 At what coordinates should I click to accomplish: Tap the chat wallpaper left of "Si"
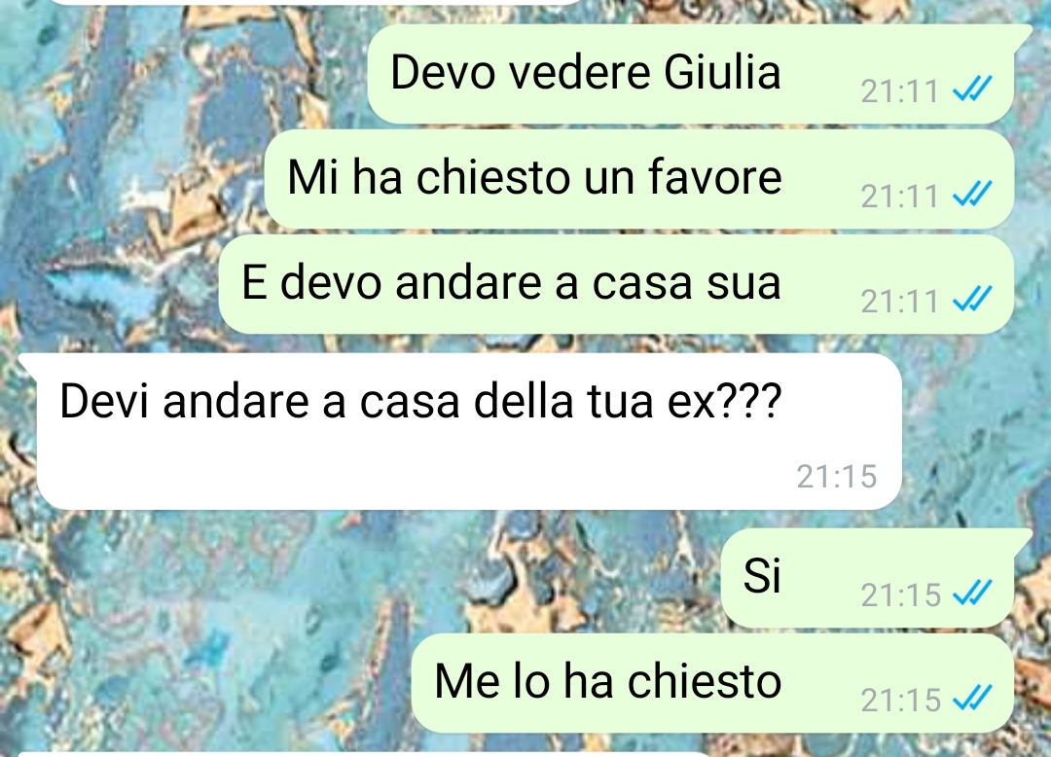tap(362, 577)
